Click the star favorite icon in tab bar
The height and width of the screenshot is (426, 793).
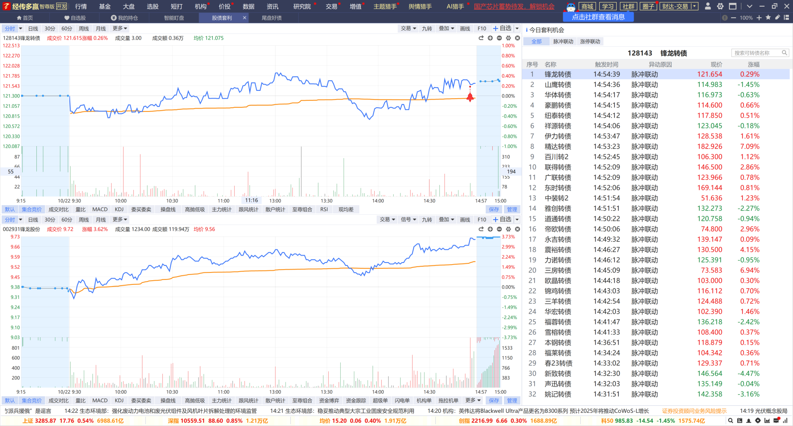click(768, 17)
